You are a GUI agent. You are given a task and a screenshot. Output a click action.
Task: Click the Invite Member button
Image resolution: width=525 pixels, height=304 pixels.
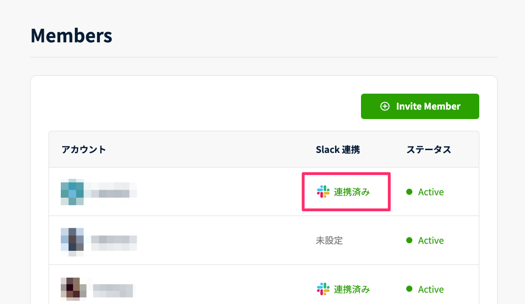coord(420,106)
